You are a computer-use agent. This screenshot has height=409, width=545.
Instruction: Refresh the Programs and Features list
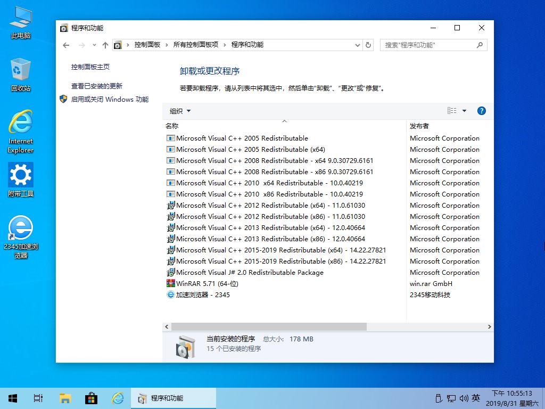(368, 45)
